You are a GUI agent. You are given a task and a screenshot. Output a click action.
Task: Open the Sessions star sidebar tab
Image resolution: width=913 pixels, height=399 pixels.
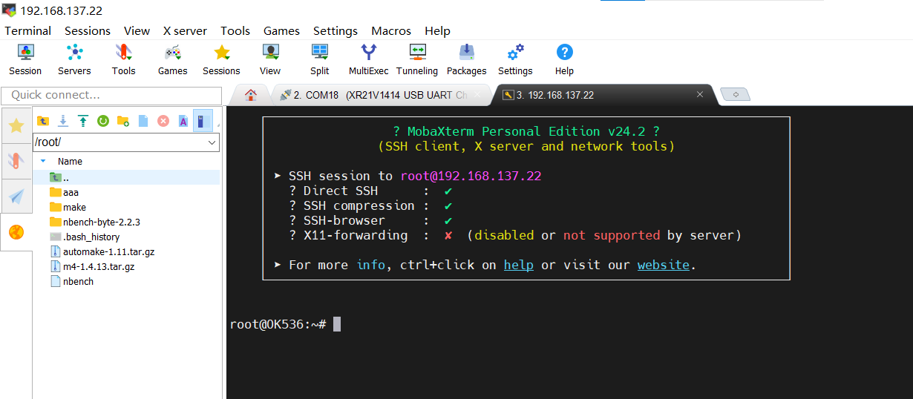[x=16, y=125]
